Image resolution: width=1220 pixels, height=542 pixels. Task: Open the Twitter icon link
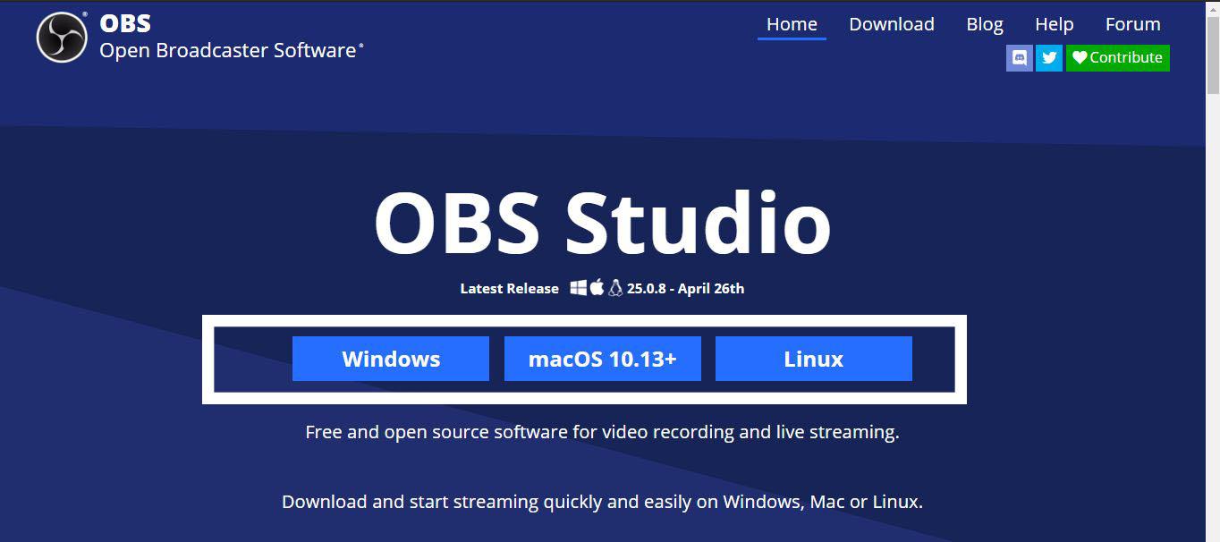1049,57
